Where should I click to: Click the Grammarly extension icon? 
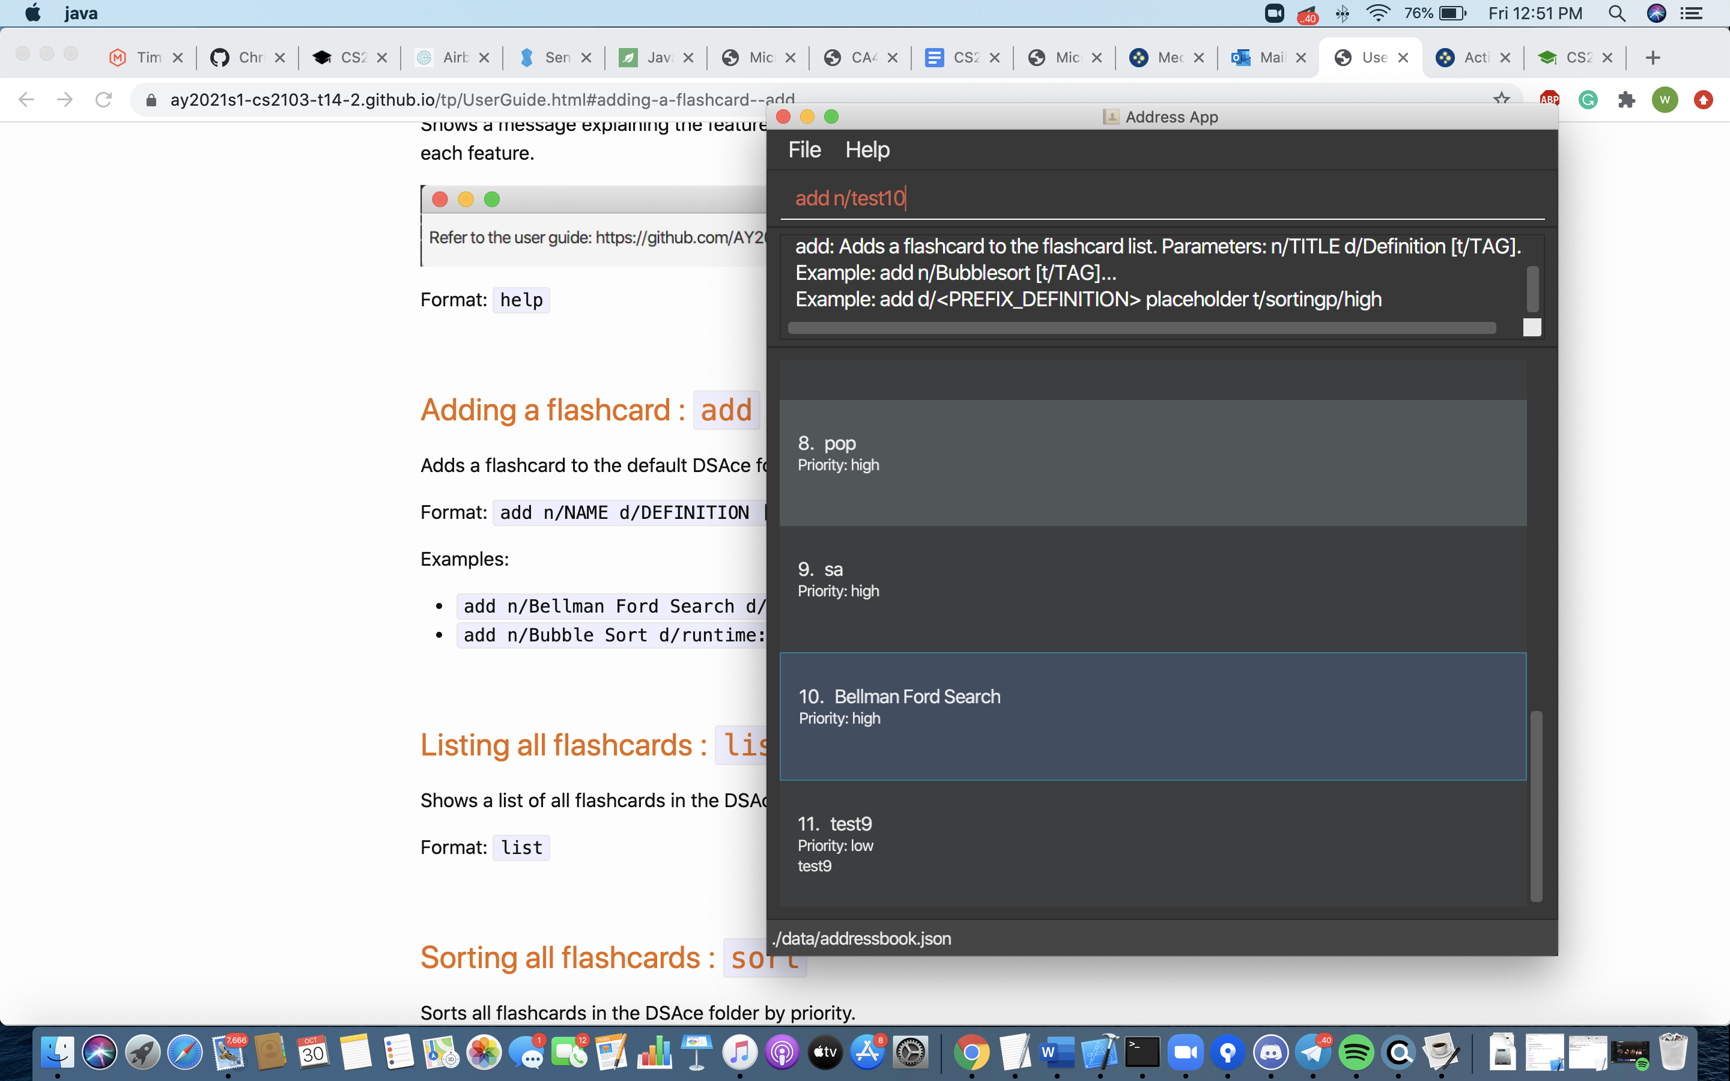1588,99
